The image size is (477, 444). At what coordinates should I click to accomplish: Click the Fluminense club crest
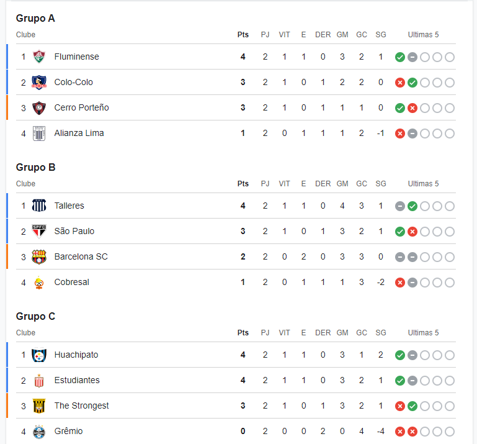tap(39, 57)
